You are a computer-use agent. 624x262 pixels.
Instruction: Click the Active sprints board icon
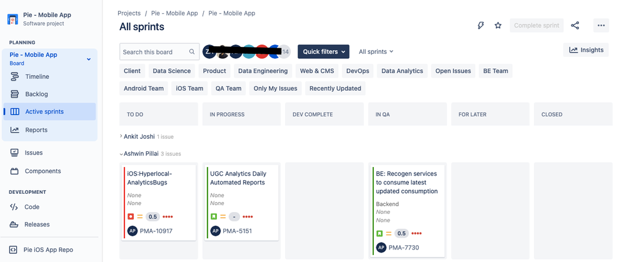(x=15, y=111)
